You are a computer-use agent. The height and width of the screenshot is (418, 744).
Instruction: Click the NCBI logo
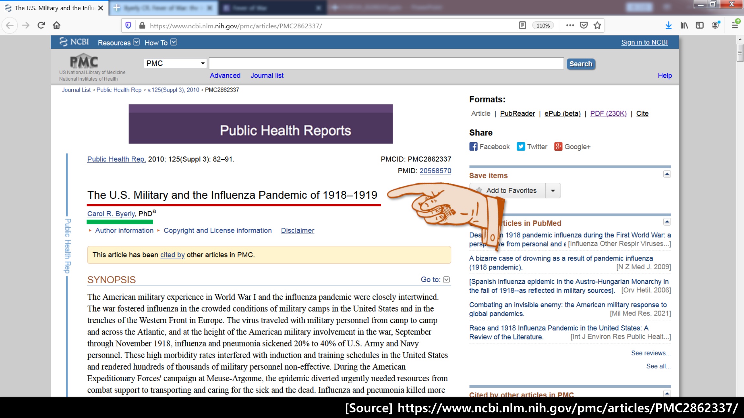pos(74,42)
